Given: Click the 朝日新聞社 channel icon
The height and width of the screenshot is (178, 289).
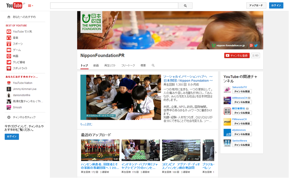Looking at the screenshot, I should tap(227, 111).
